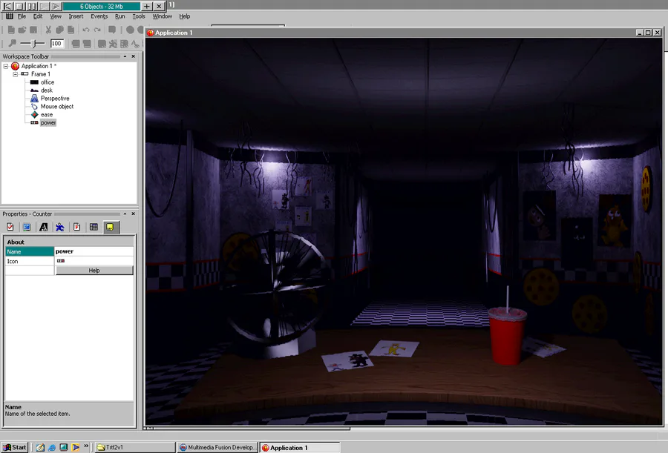The image size is (668, 453).
Task: Close the Workspace Toolbar panel
Action: pos(134,56)
